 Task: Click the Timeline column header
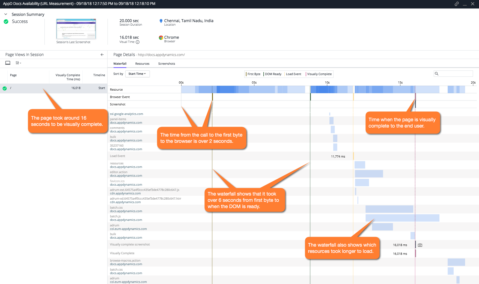99,75
